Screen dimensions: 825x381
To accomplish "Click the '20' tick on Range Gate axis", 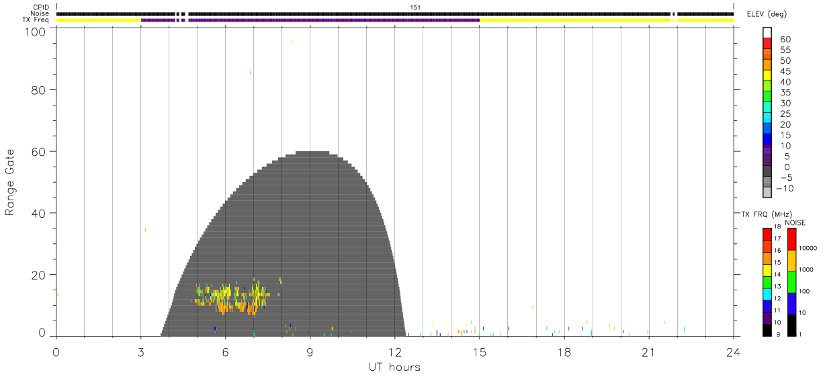I will (38, 275).
